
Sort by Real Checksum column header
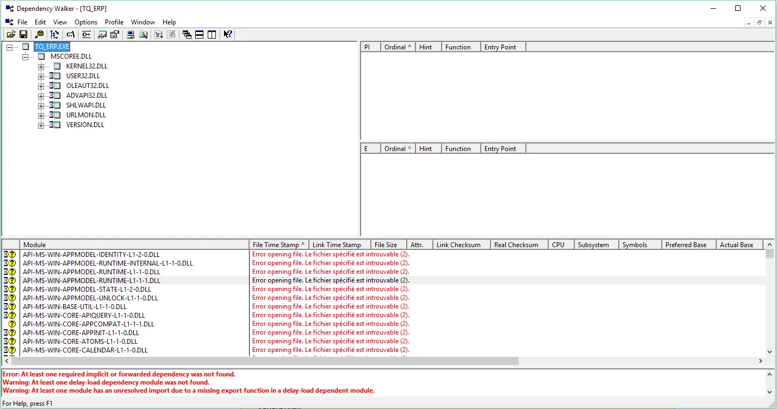pos(519,245)
